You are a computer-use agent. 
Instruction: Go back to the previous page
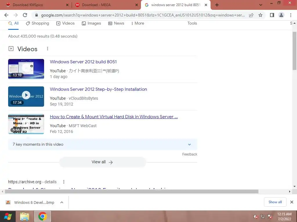pyautogui.click(x=6, y=15)
